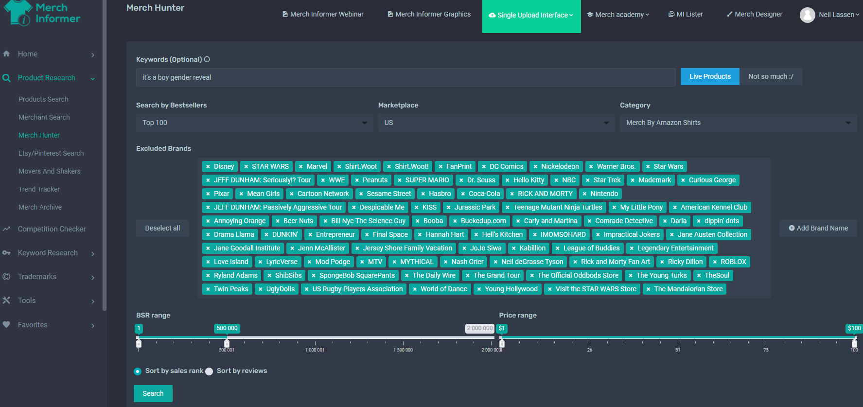Collapse the Product Research section
The image size is (863, 407).
93,78
